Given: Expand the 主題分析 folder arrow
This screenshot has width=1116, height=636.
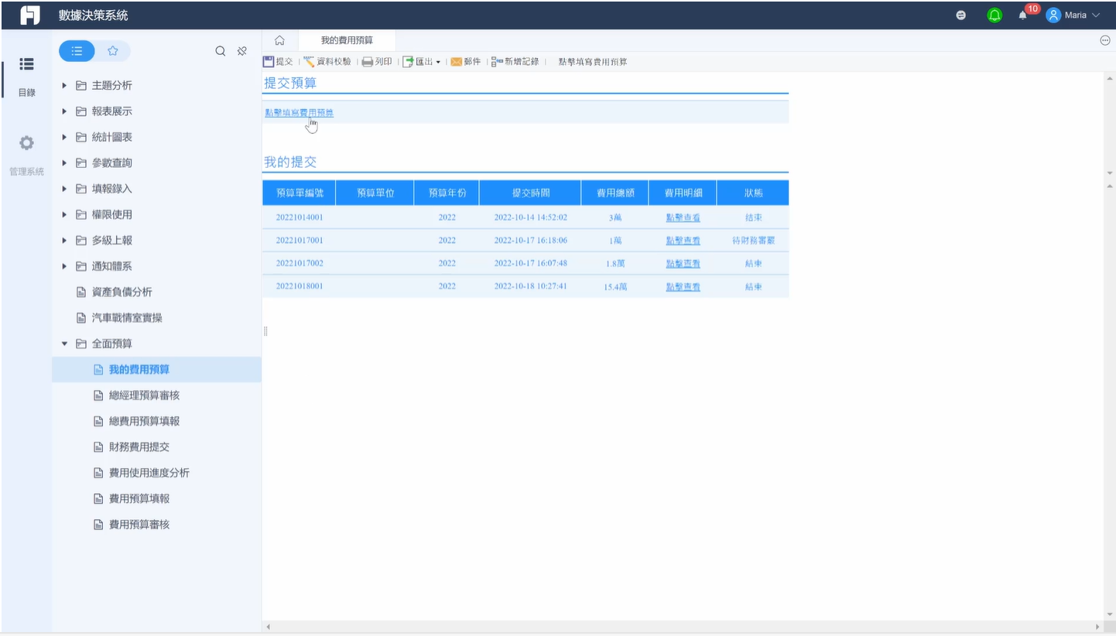Looking at the screenshot, I should click(65, 85).
